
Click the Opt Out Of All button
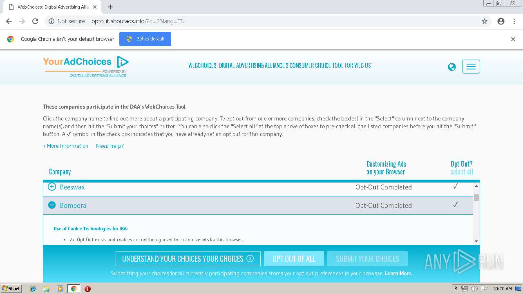(x=294, y=258)
